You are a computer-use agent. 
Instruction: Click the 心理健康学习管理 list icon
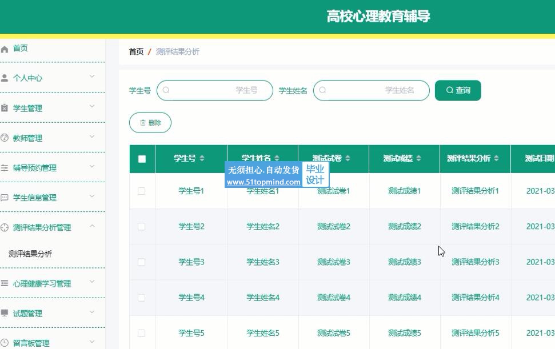tap(5, 284)
